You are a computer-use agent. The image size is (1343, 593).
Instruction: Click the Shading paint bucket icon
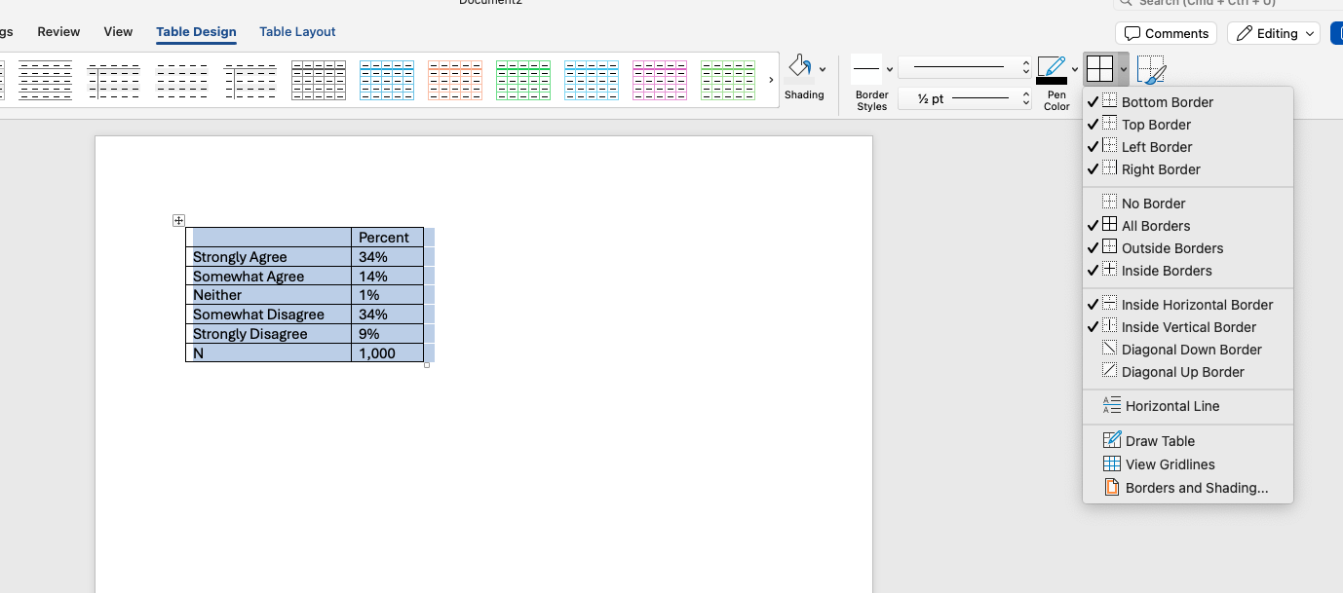coord(799,68)
